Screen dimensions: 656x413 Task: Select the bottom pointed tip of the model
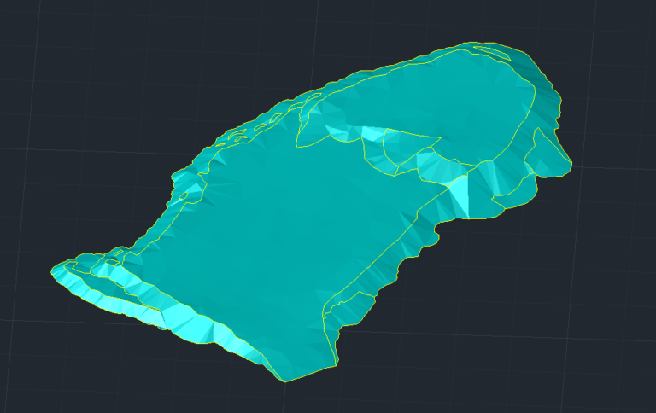point(284,381)
